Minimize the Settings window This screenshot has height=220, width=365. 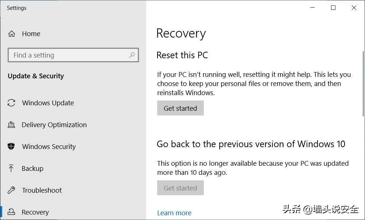pyautogui.click(x=312, y=8)
